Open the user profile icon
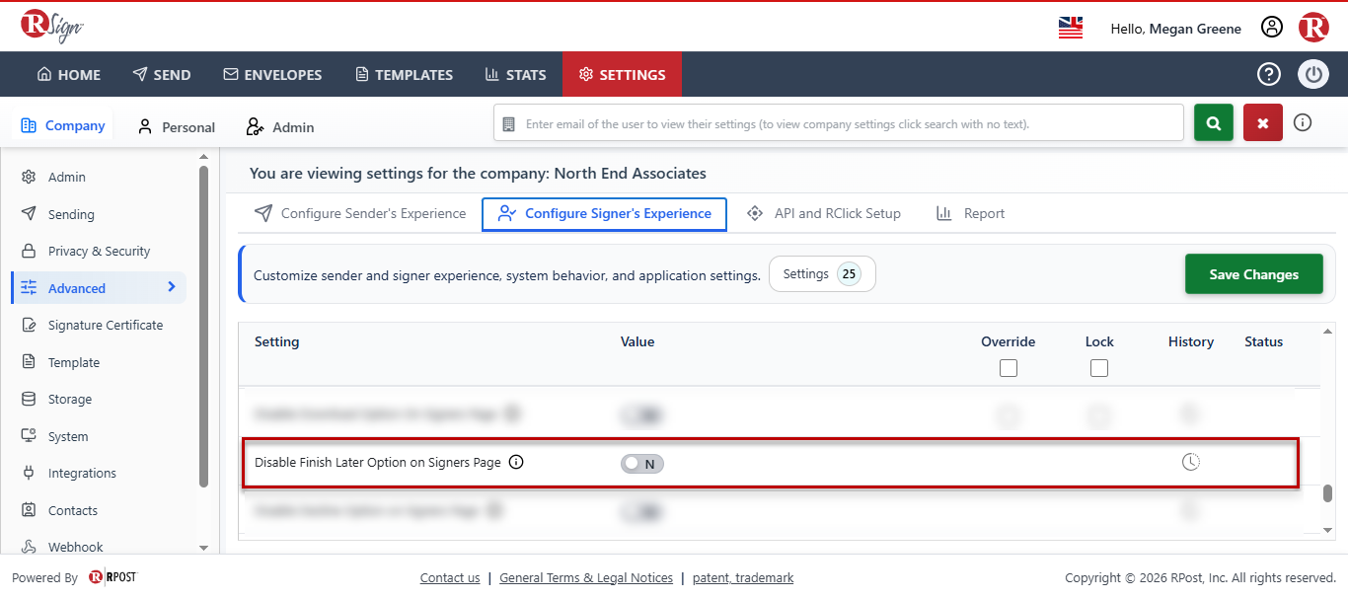The width and height of the screenshot is (1348, 599). coord(1272,28)
